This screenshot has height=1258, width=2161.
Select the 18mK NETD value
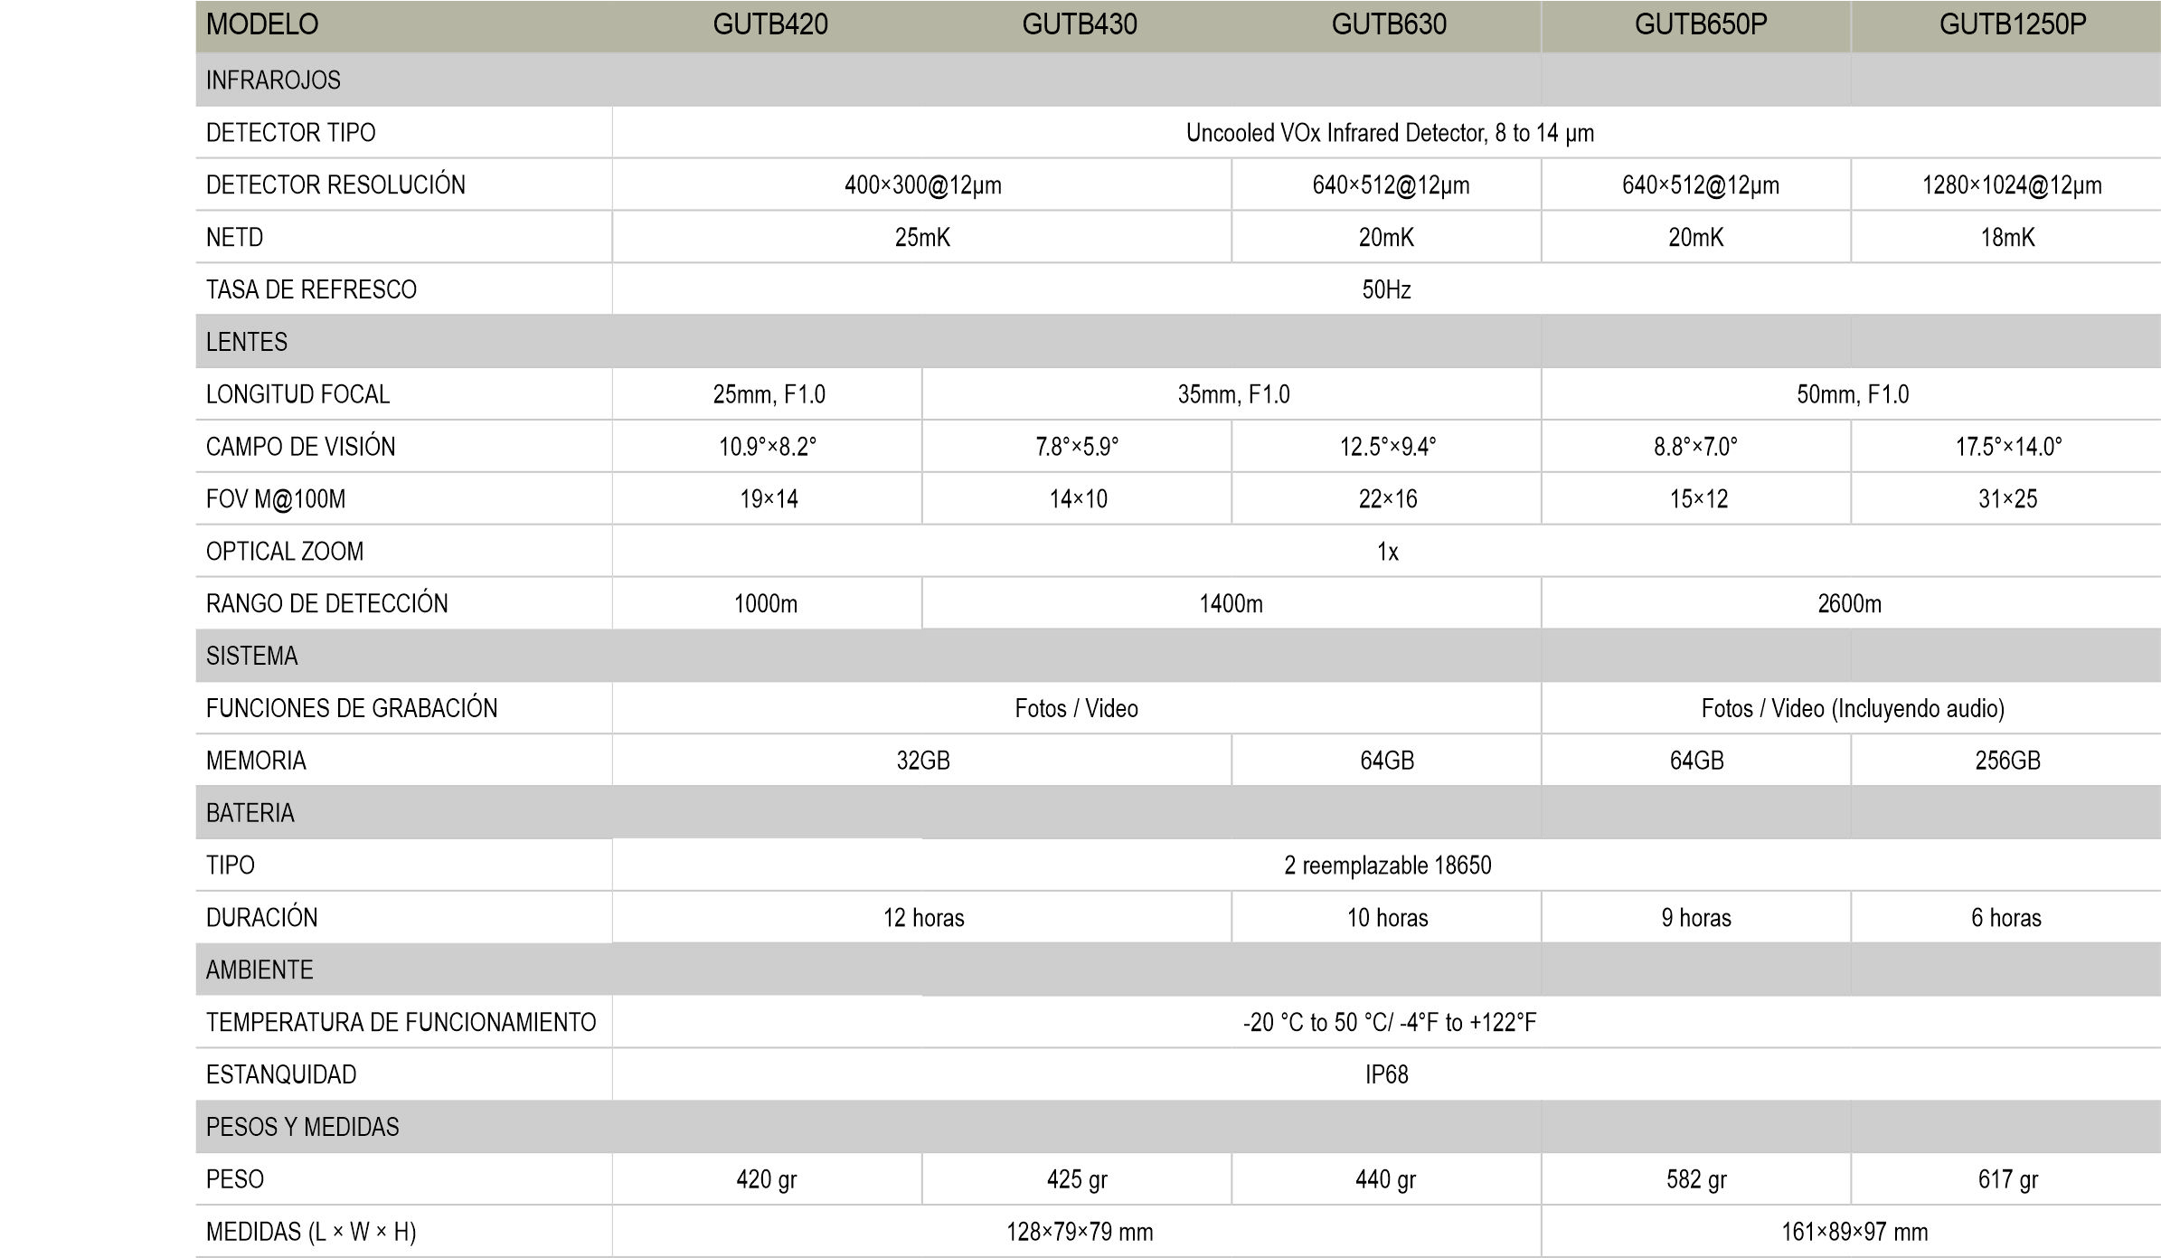pos(2007,238)
